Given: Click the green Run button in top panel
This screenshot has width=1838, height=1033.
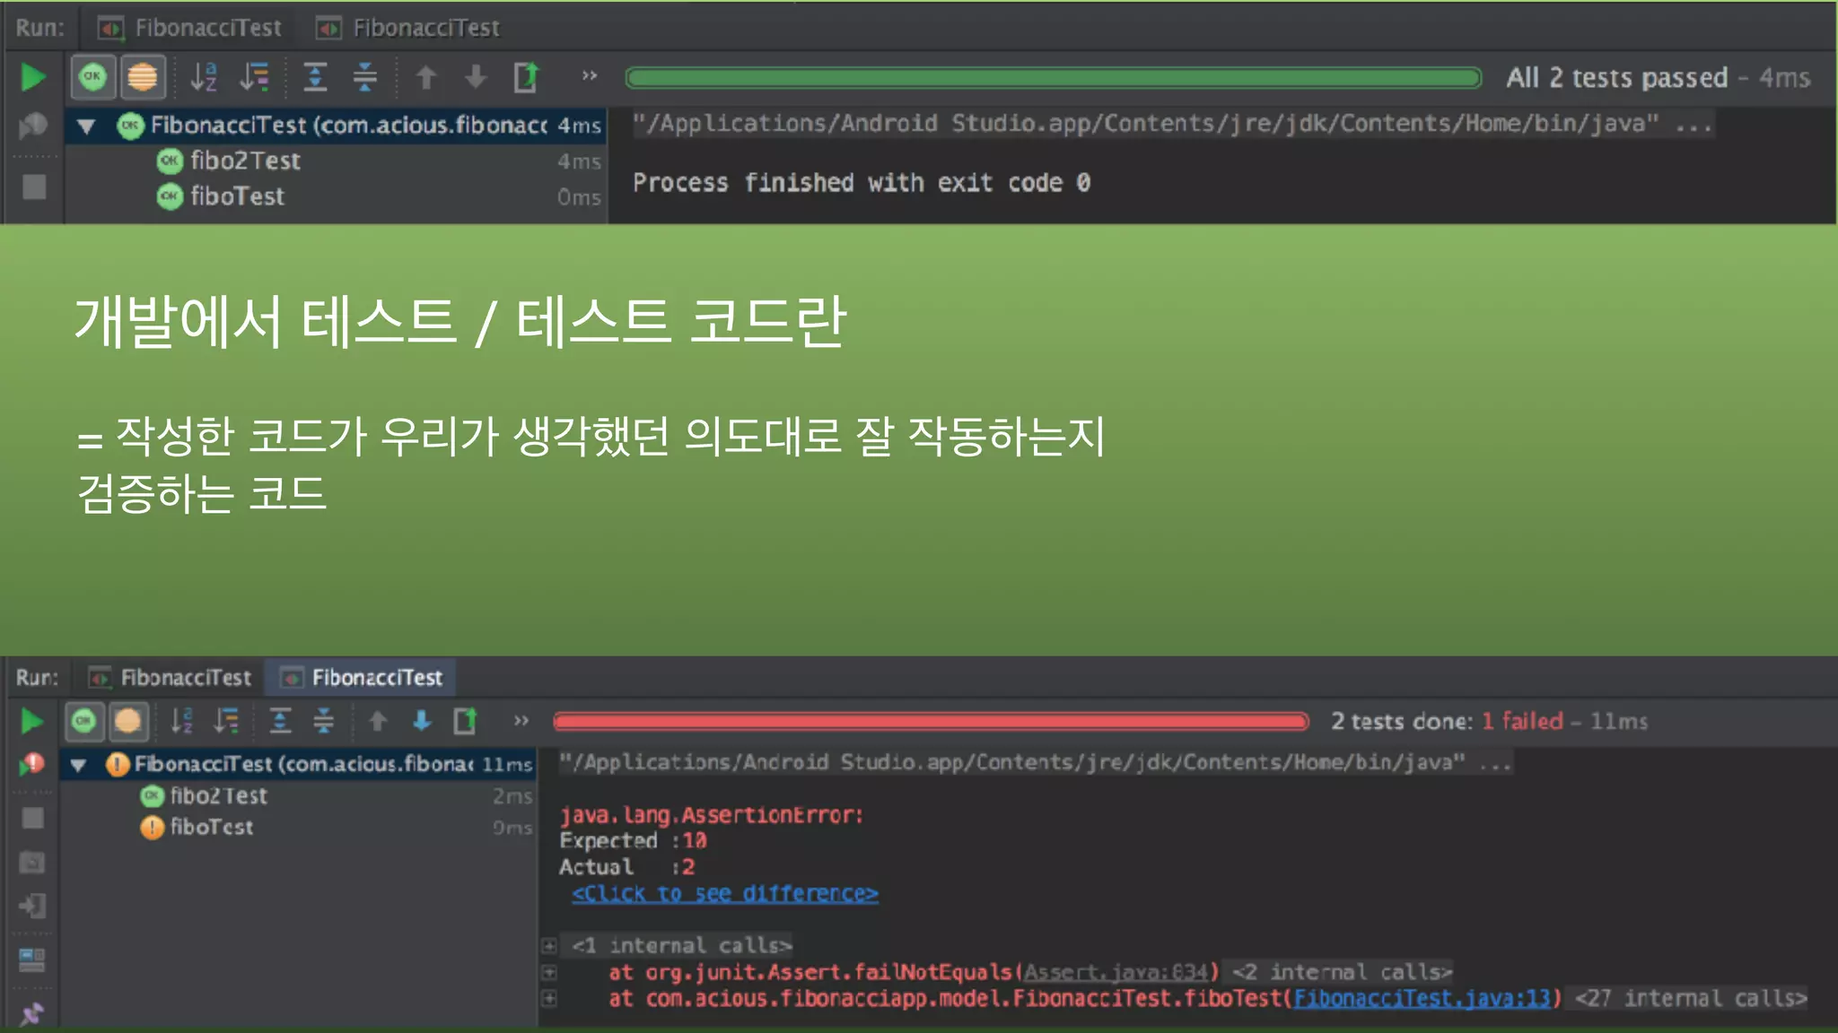Looking at the screenshot, I should point(33,77).
